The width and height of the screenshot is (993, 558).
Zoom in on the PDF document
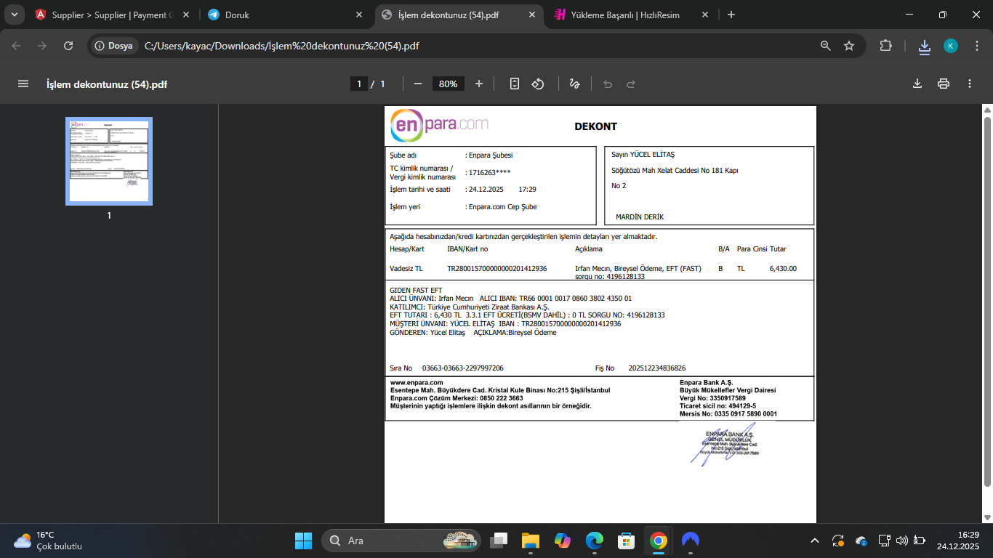pos(479,84)
